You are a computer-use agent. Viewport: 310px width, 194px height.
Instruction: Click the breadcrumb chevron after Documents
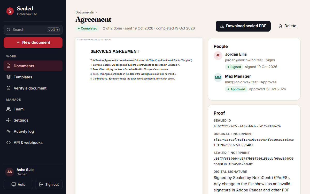[96, 12]
